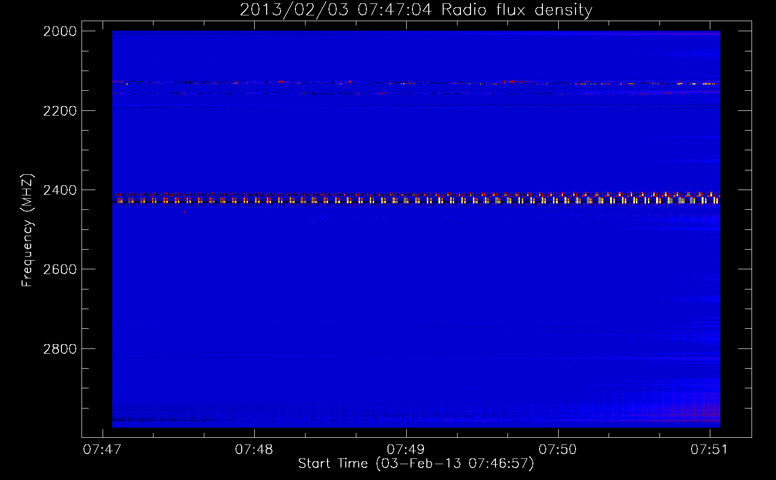
Task: Click the 2800 frequency tick label
Action: [60, 349]
